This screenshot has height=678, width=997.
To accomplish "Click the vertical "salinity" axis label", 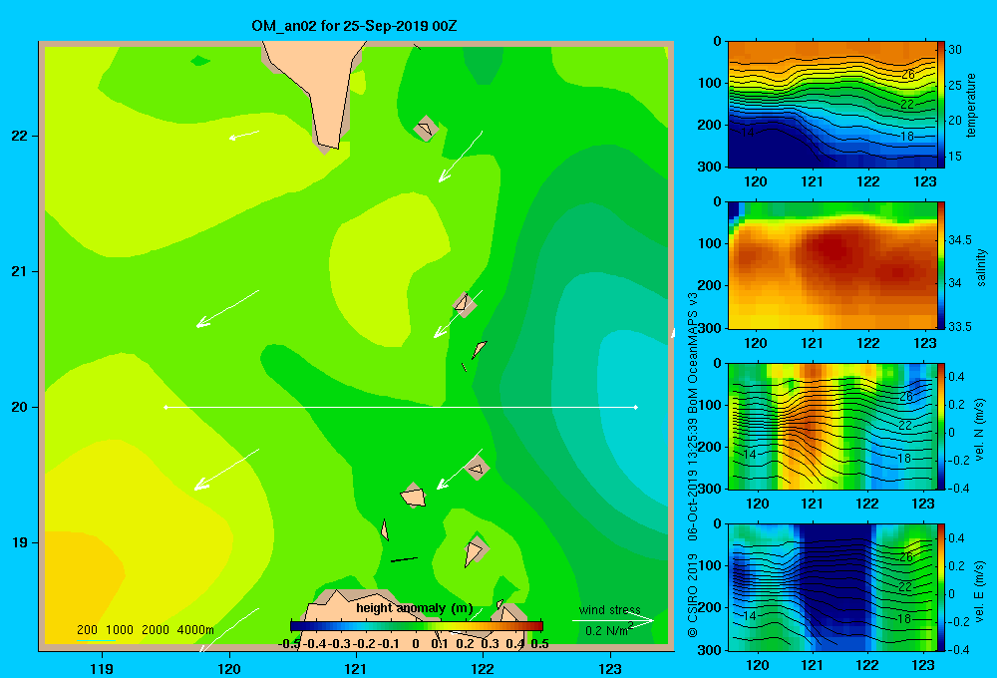I will (x=981, y=267).
